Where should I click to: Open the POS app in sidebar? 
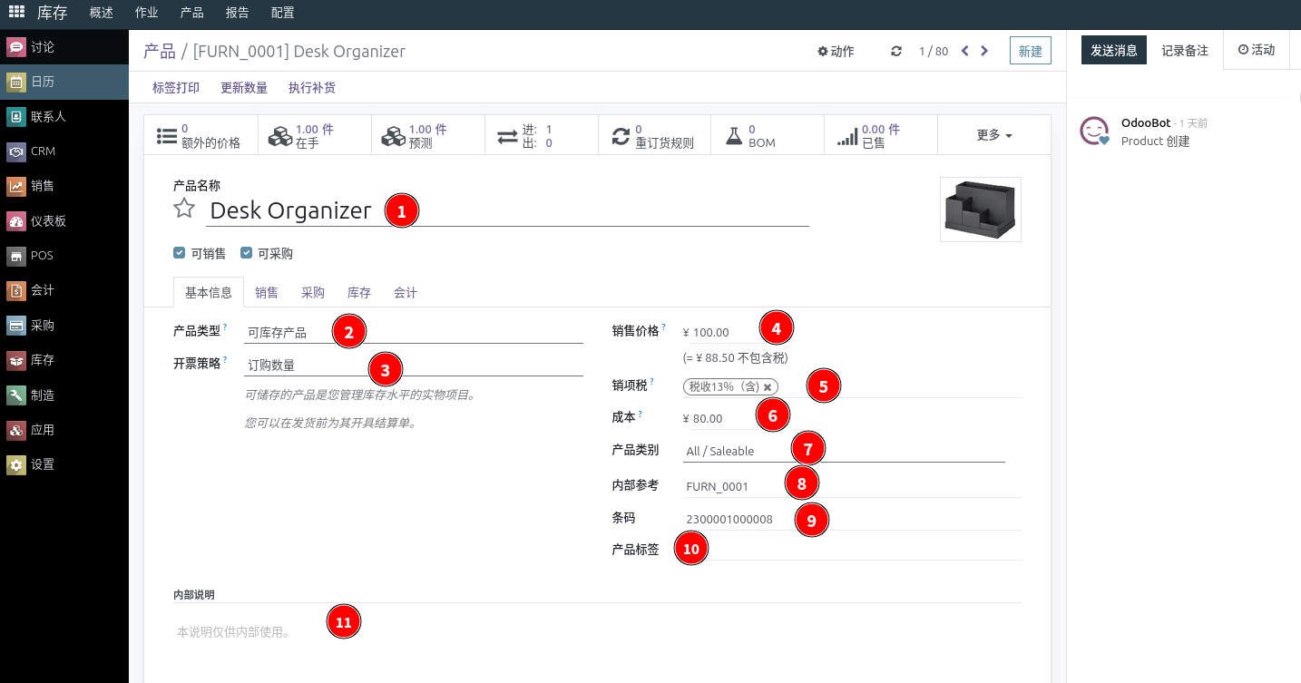pos(64,256)
